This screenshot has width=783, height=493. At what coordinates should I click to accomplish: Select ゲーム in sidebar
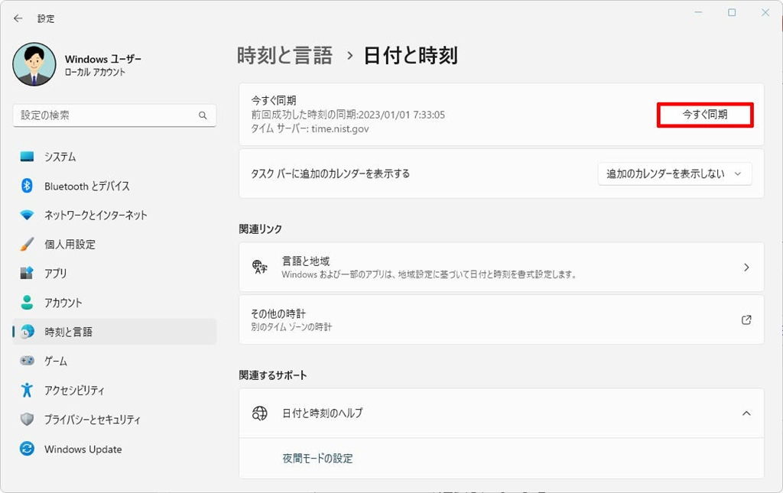(115, 360)
